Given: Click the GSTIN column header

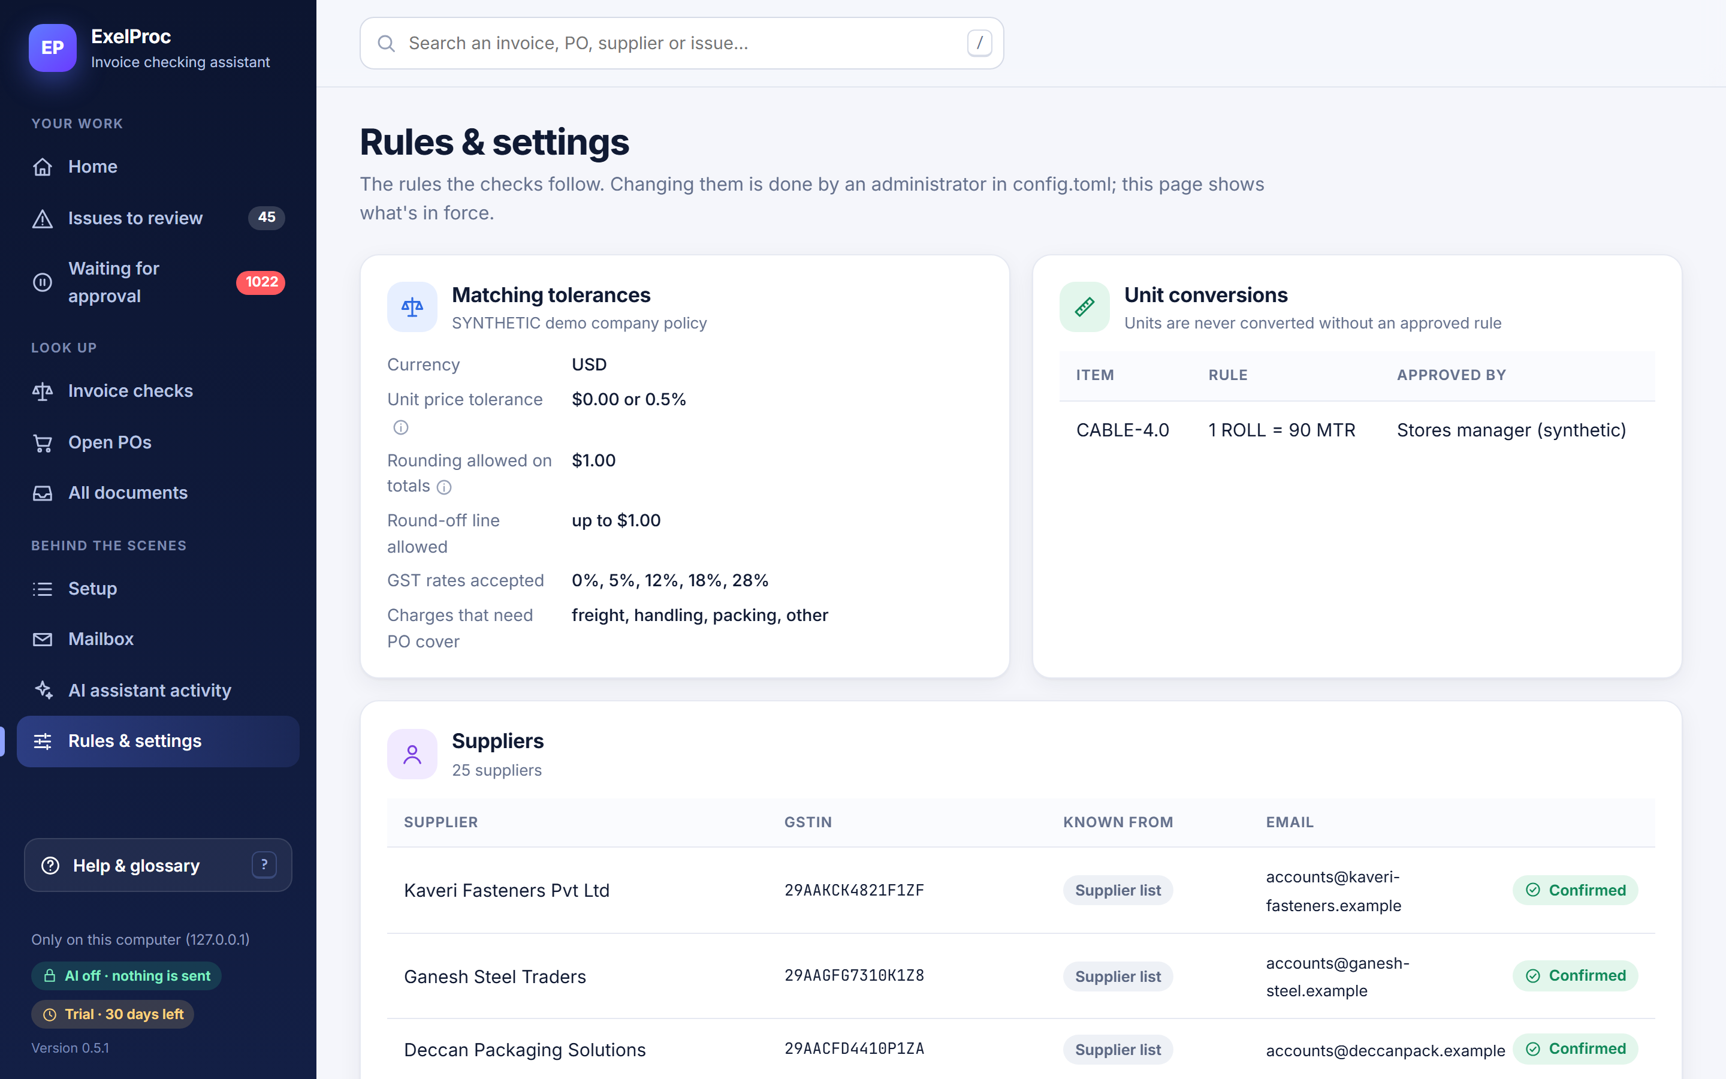Looking at the screenshot, I should (x=808, y=822).
